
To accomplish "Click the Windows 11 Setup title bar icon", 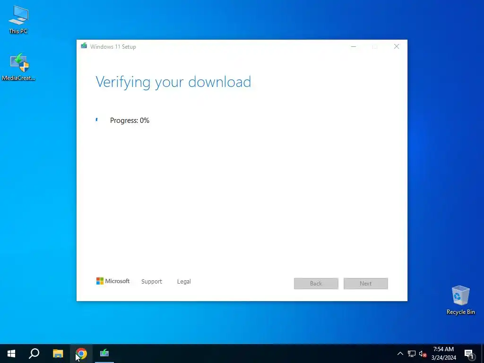I will pos(84,46).
